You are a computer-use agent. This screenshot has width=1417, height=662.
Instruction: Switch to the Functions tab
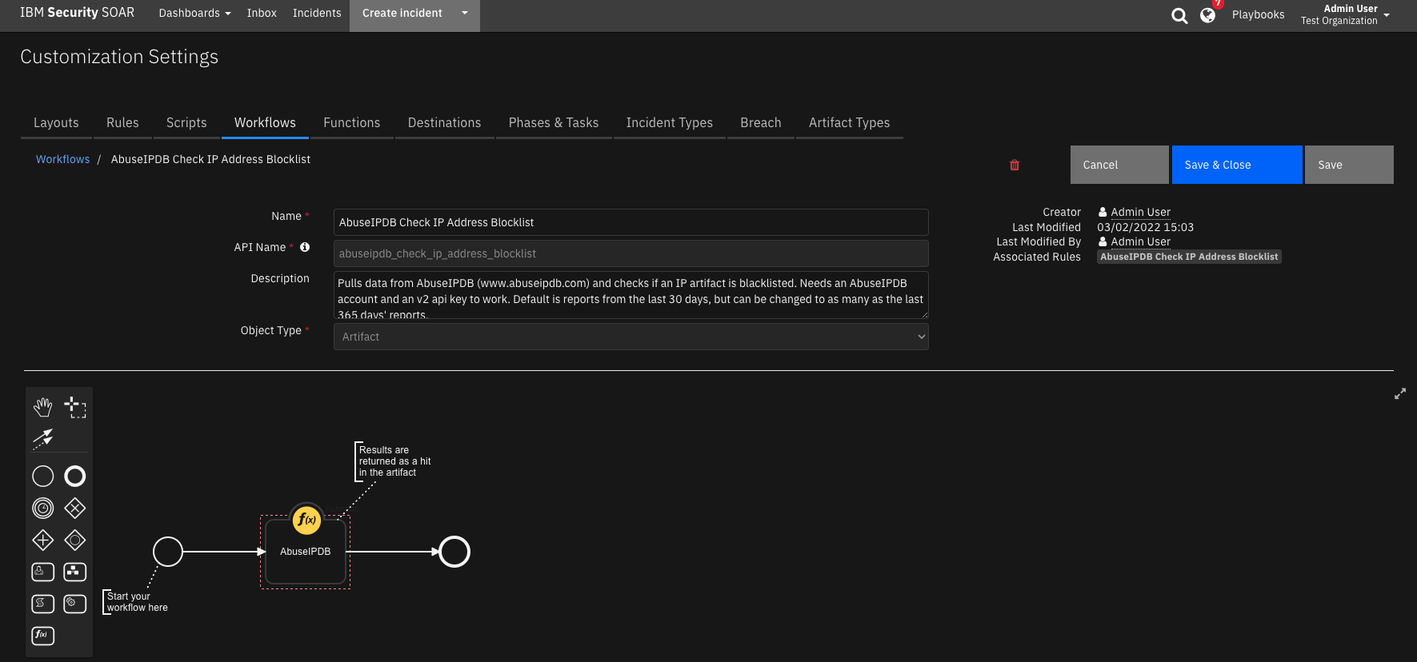(x=352, y=122)
